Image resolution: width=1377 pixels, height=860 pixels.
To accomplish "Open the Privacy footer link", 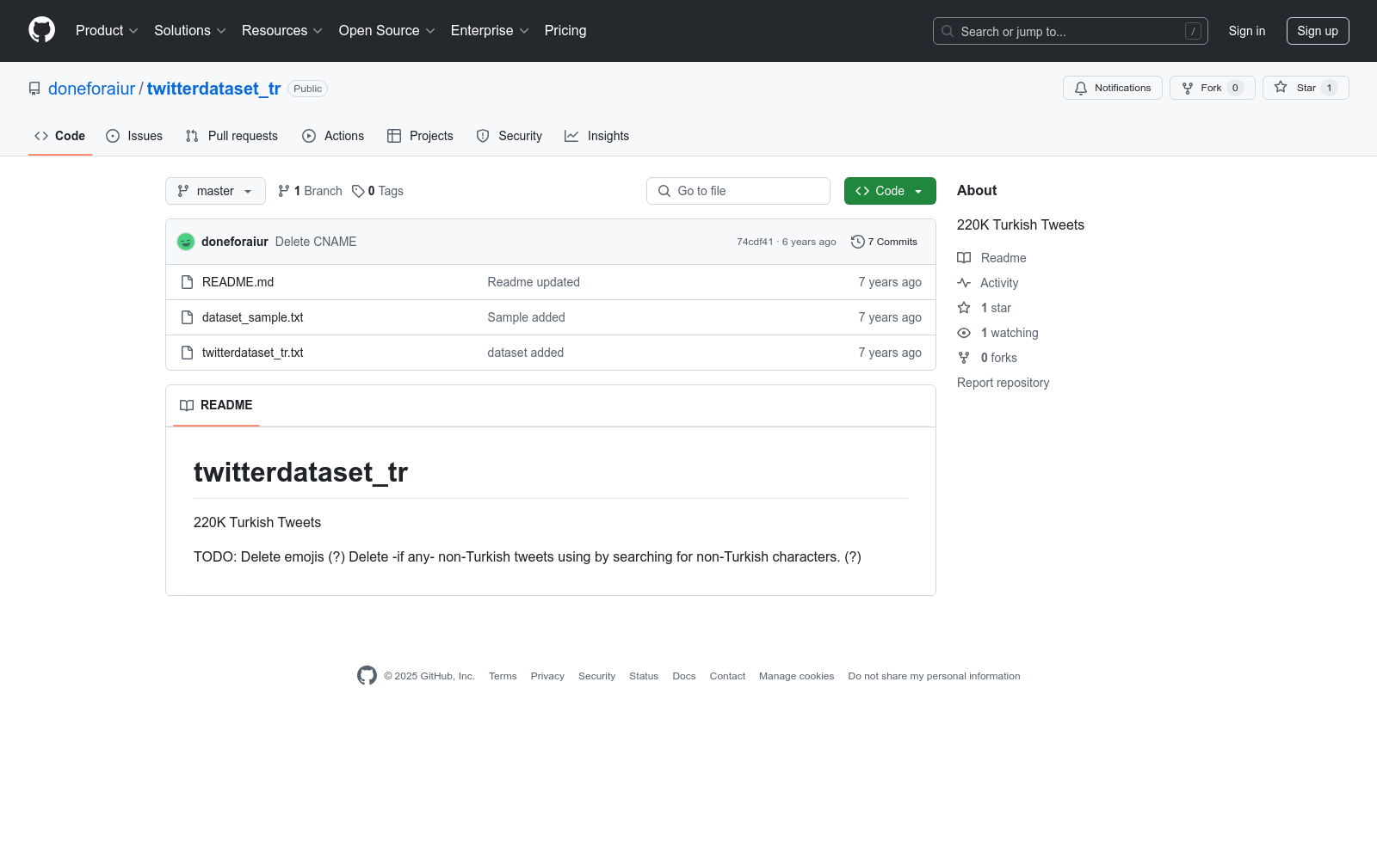I will [x=547, y=676].
